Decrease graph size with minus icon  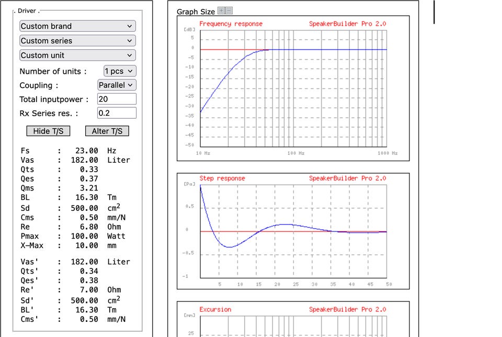pos(229,11)
